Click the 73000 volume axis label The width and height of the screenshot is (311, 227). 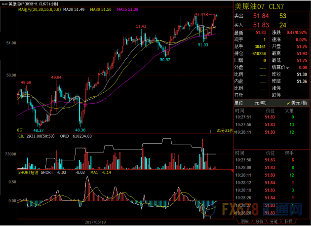(x=11, y=154)
